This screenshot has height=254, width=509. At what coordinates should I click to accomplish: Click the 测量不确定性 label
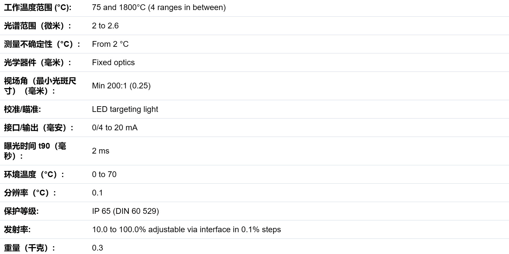42,44
